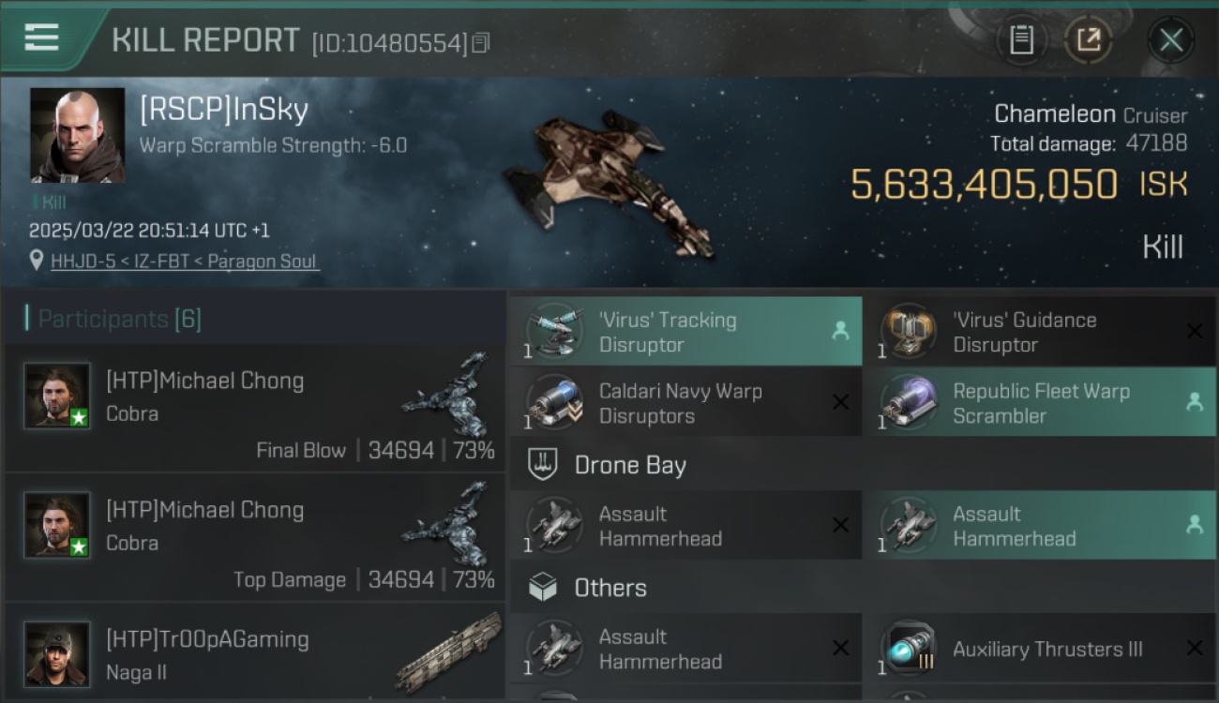
Task: Open the clipboard copy report icon
Action: (1021, 39)
